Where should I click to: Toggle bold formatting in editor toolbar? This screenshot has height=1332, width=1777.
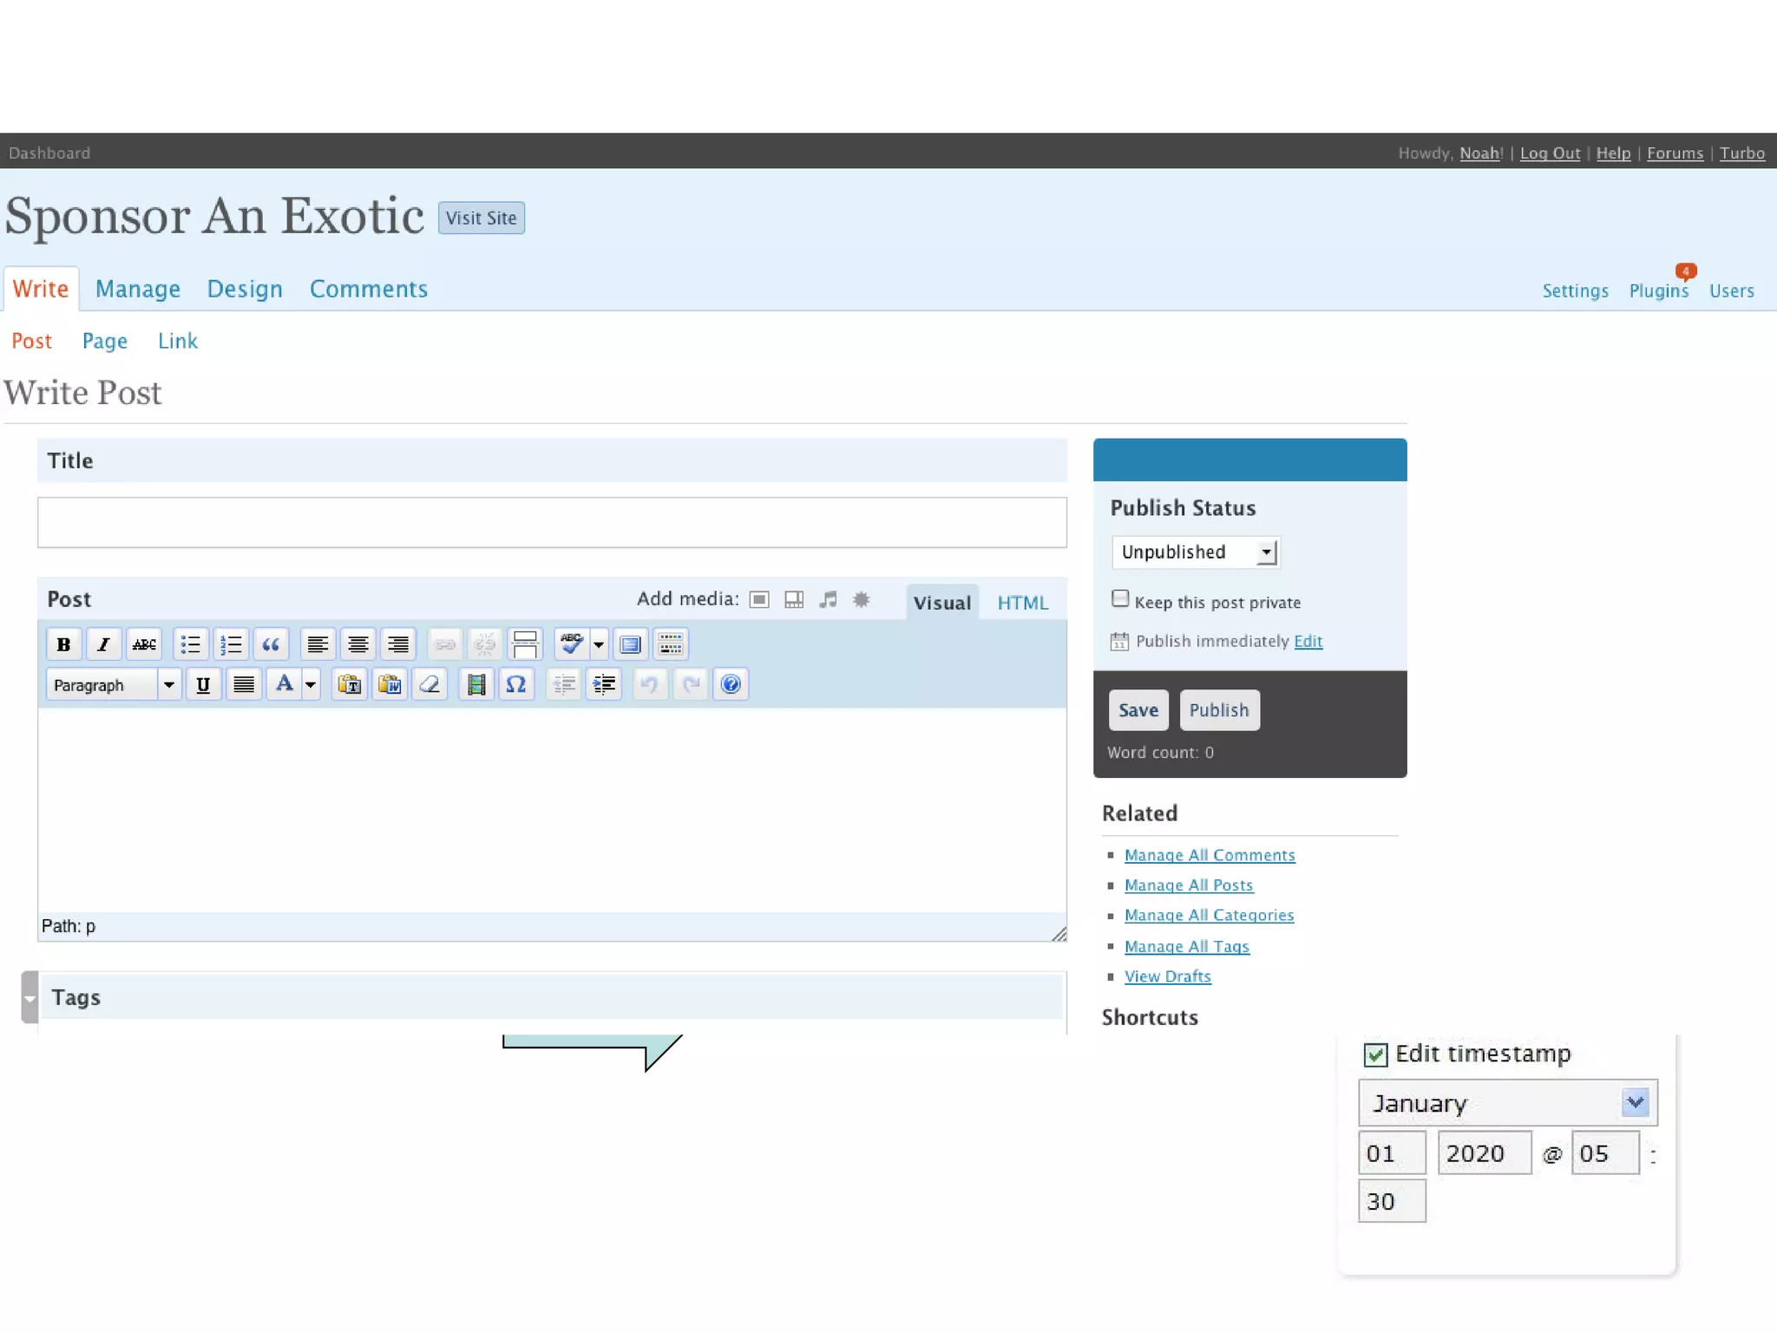63,644
